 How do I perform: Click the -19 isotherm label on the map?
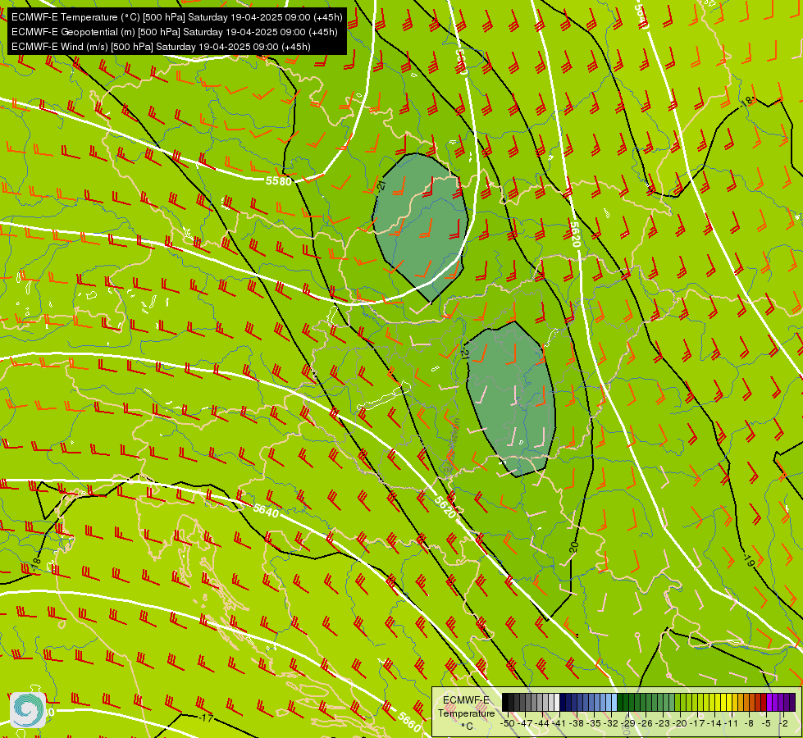748,560
